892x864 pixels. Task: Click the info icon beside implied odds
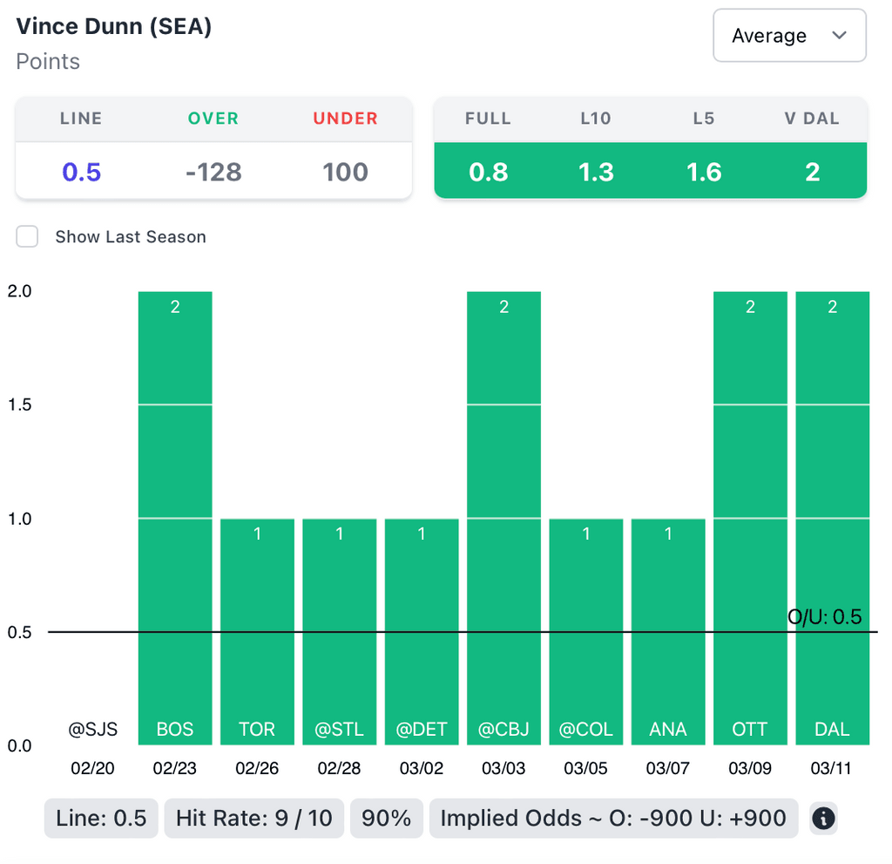(x=823, y=819)
